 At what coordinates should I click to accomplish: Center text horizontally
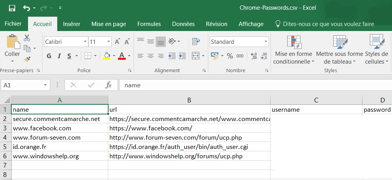tap(151, 56)
